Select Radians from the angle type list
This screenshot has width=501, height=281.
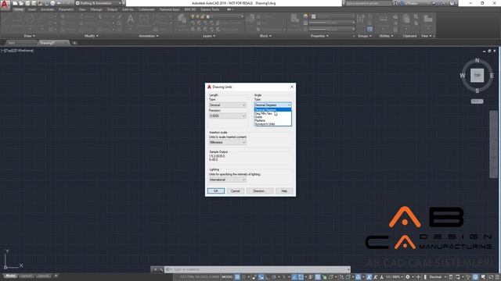[272, 120]
